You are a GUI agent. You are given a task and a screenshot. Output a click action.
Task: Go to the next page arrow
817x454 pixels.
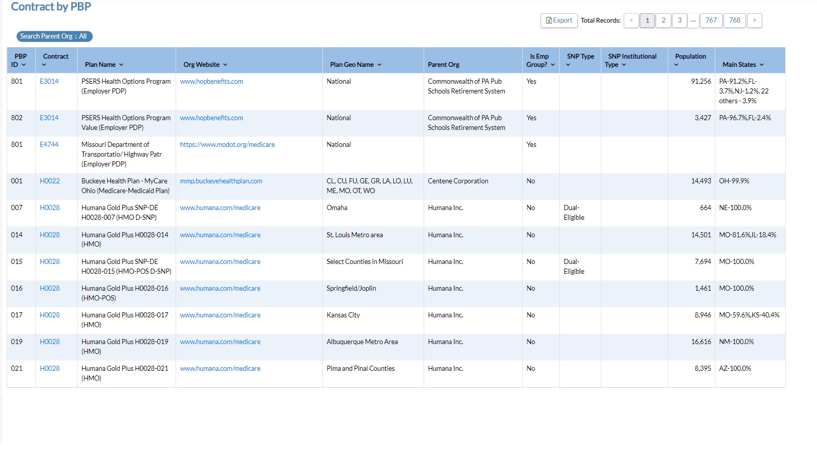point(754,21)
